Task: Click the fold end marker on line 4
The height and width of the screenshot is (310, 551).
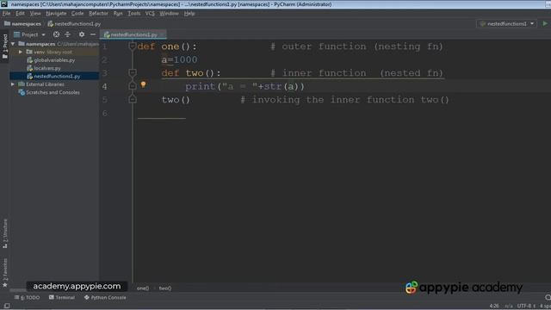Action: [x=133, y=86]
